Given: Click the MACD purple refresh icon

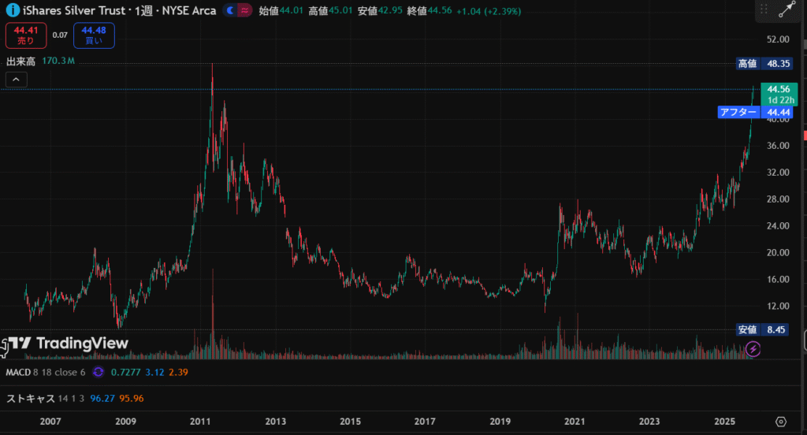Looking at the screenshot, I should tap(99, 371).
